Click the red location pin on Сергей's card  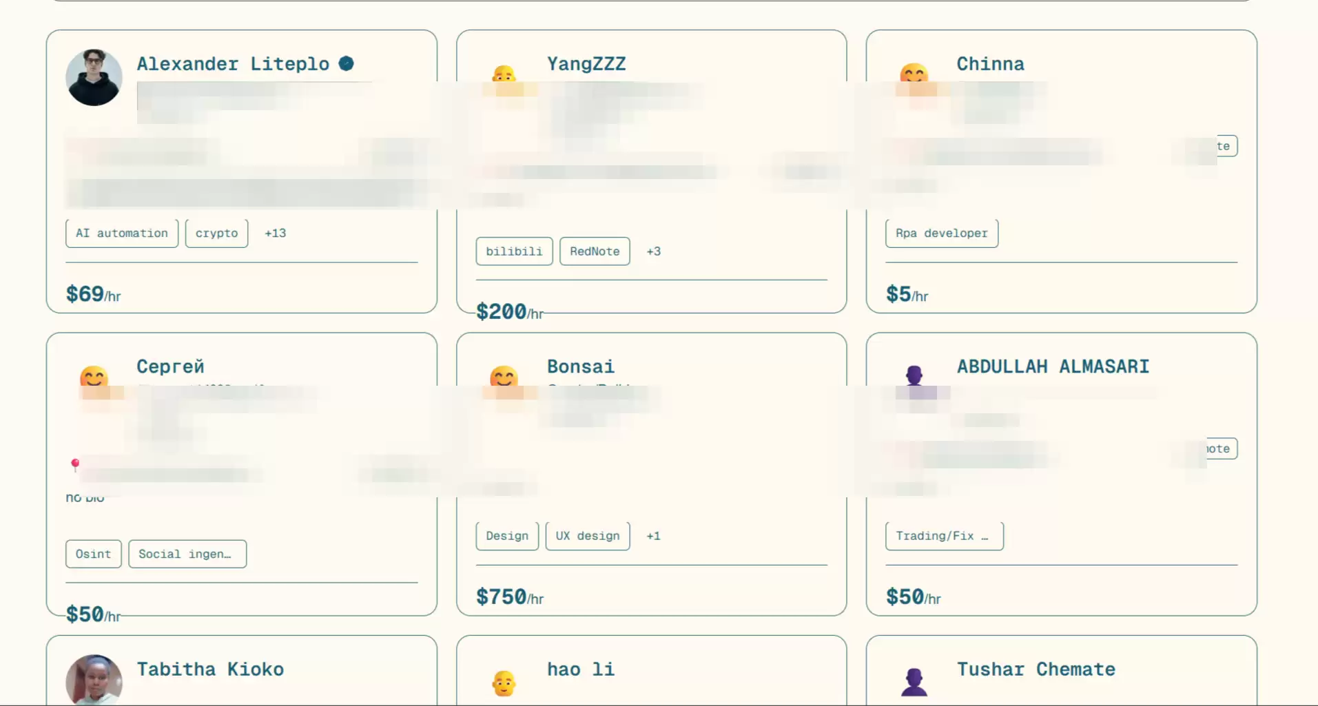(x=75, y=464)
